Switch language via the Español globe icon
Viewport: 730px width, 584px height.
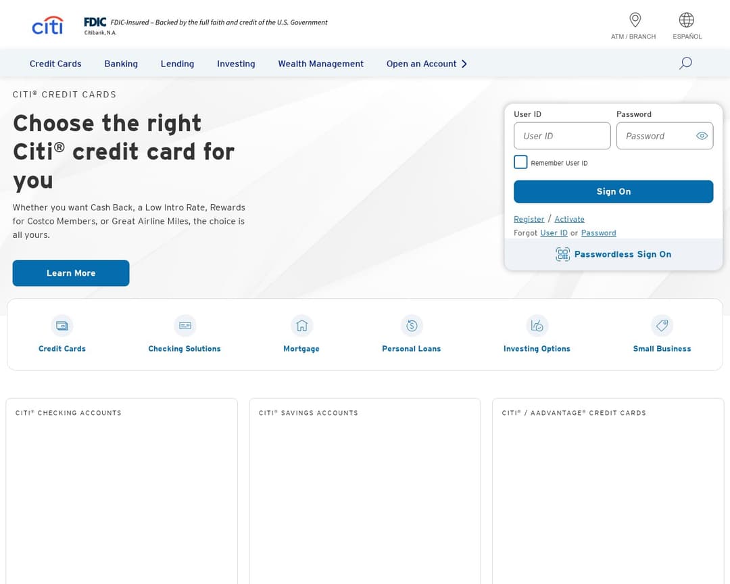[686, 20]
